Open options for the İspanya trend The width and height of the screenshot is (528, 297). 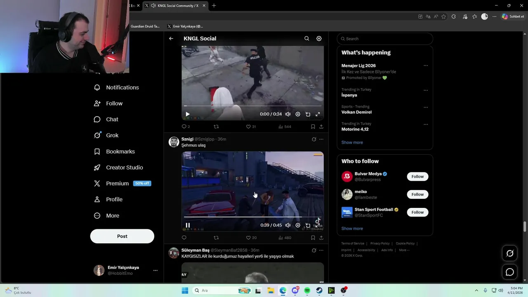426,90
